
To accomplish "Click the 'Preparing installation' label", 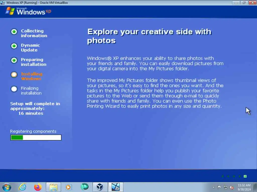I will [34, 62].
